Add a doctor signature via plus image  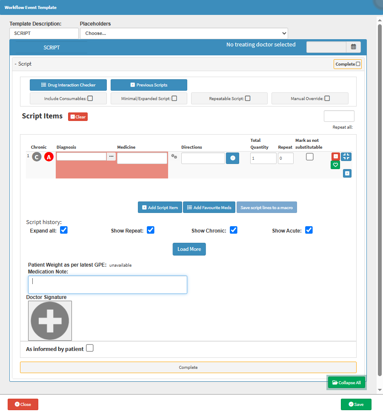(x=50, y=321)
